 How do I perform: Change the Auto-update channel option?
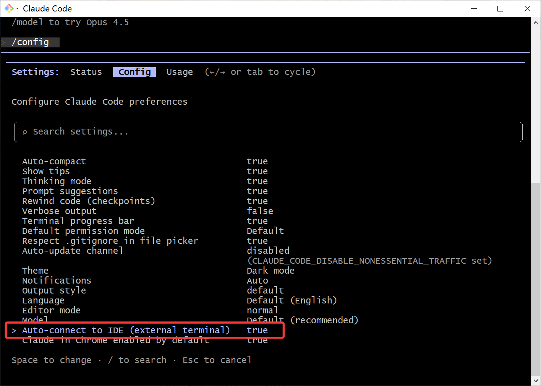pos(156,251)
